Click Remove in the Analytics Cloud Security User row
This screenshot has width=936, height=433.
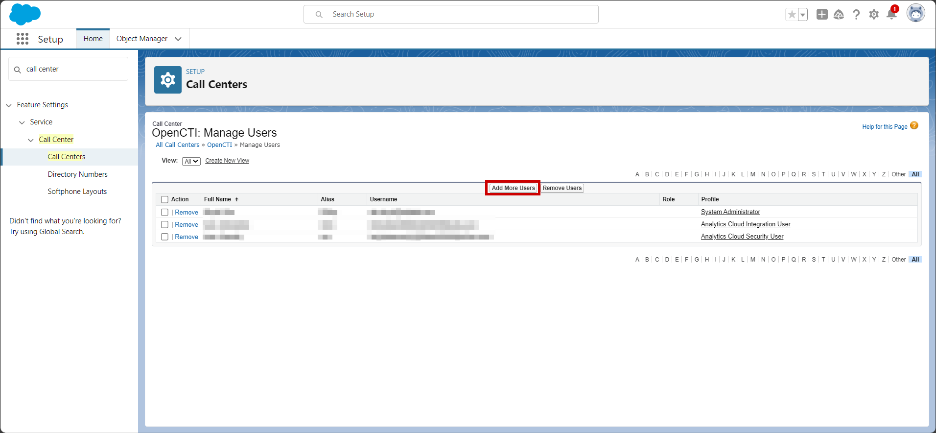coord(187,237)
